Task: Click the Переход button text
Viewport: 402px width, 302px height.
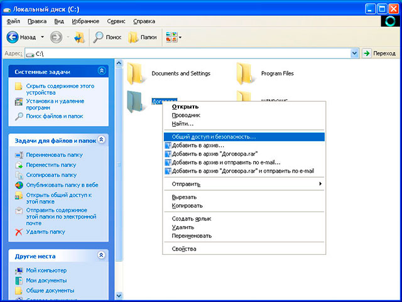Action: [384, 53]
